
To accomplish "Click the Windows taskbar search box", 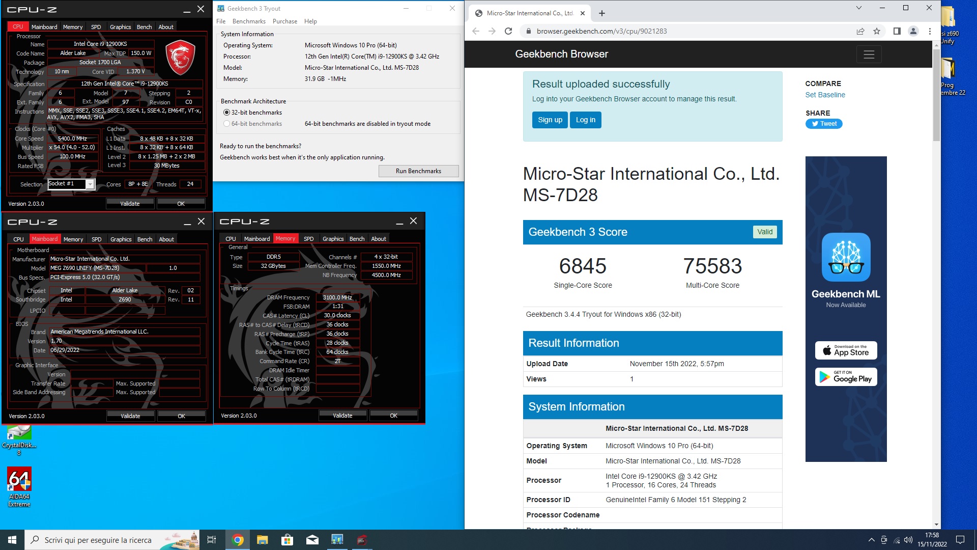I will [112, 540].
